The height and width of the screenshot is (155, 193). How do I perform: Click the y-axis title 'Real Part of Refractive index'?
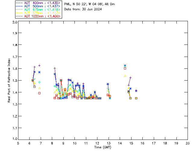point(9,80)
